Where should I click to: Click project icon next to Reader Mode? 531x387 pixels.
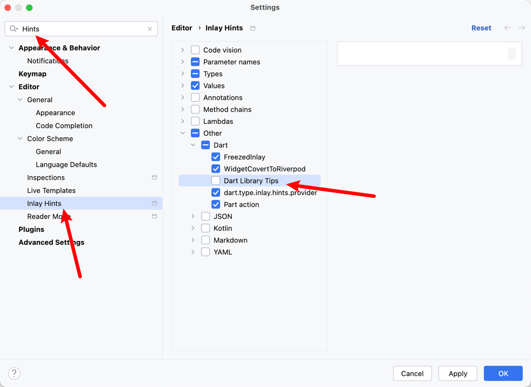154,216
